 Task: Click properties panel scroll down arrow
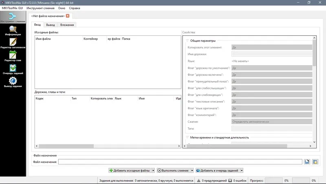pos(314,142)
